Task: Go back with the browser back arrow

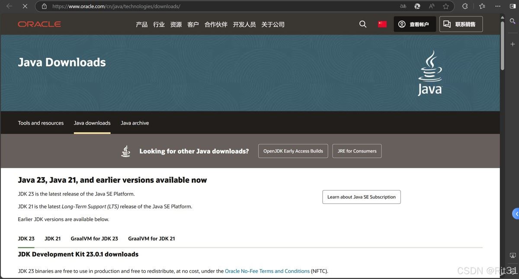Action: click(x=9, y=6)
